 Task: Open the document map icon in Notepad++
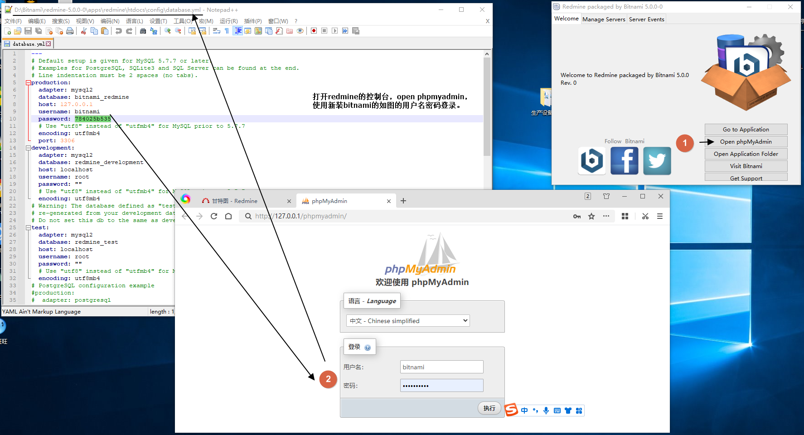tap(258, 31)
